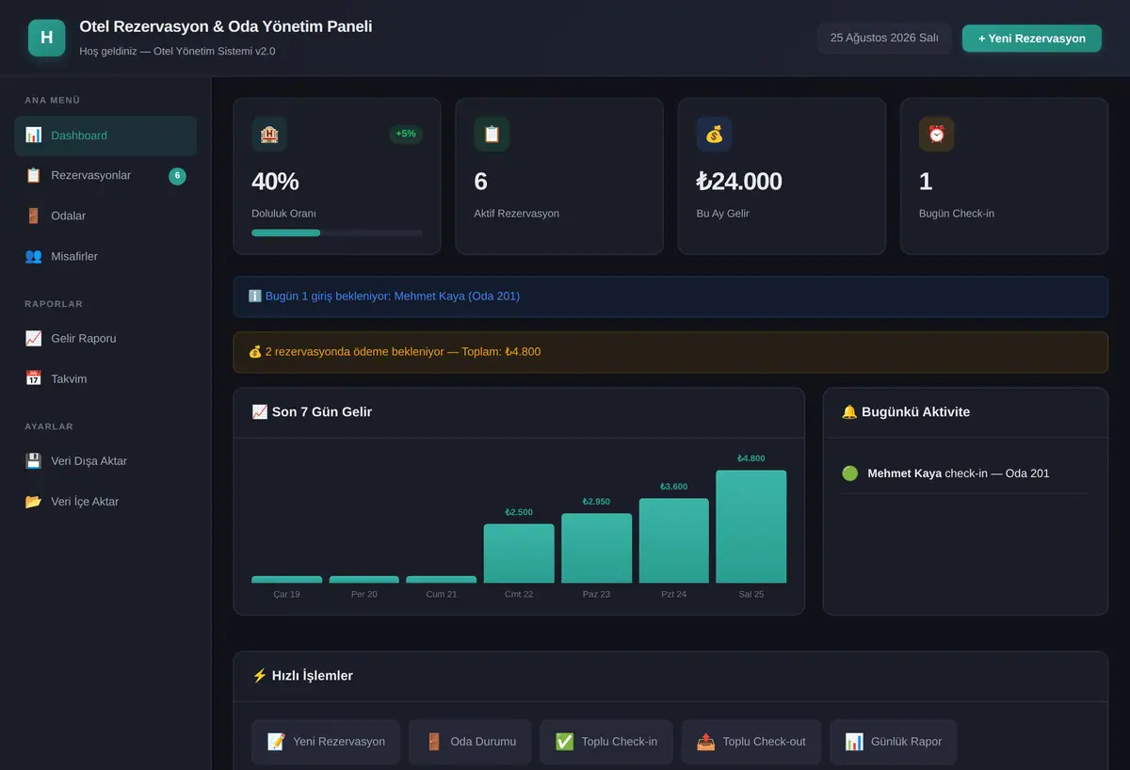Click the Misafirler people icon in sidebar
Image resolution: width=1130 pixels, height=770 pixels.
(x=33, y=256)
